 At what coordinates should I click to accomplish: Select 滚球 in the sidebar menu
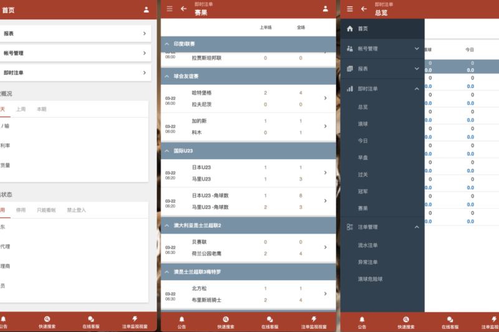click(363, 124)
